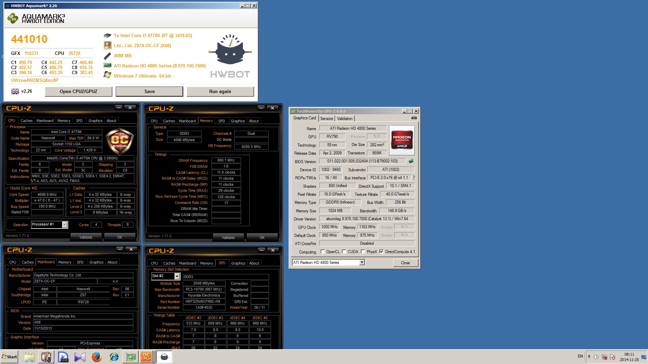This screenshot has height=364, width=648.
Task: Click the Radeon Graphics AMD logo
Action: click(402, 140)
